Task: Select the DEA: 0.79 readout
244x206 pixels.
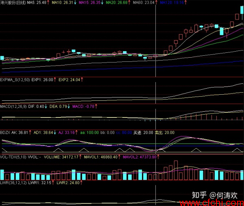Action: (58, 106)
